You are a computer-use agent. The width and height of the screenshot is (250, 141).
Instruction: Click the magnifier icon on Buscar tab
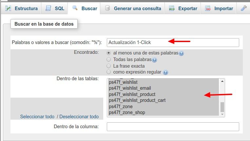(x=75, y=8)
